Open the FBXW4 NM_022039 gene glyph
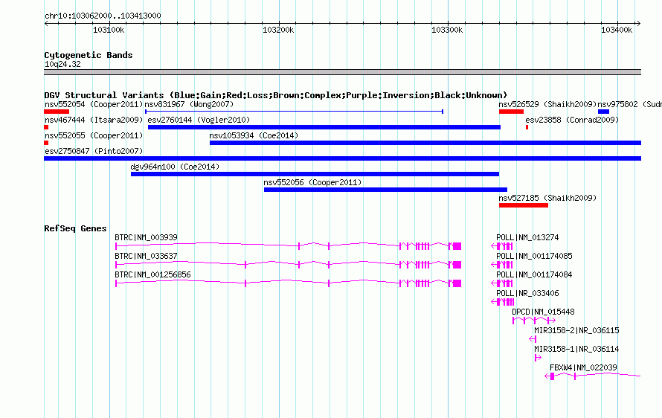This screenshot has width=662, height=418. click(x=593, y=376)
